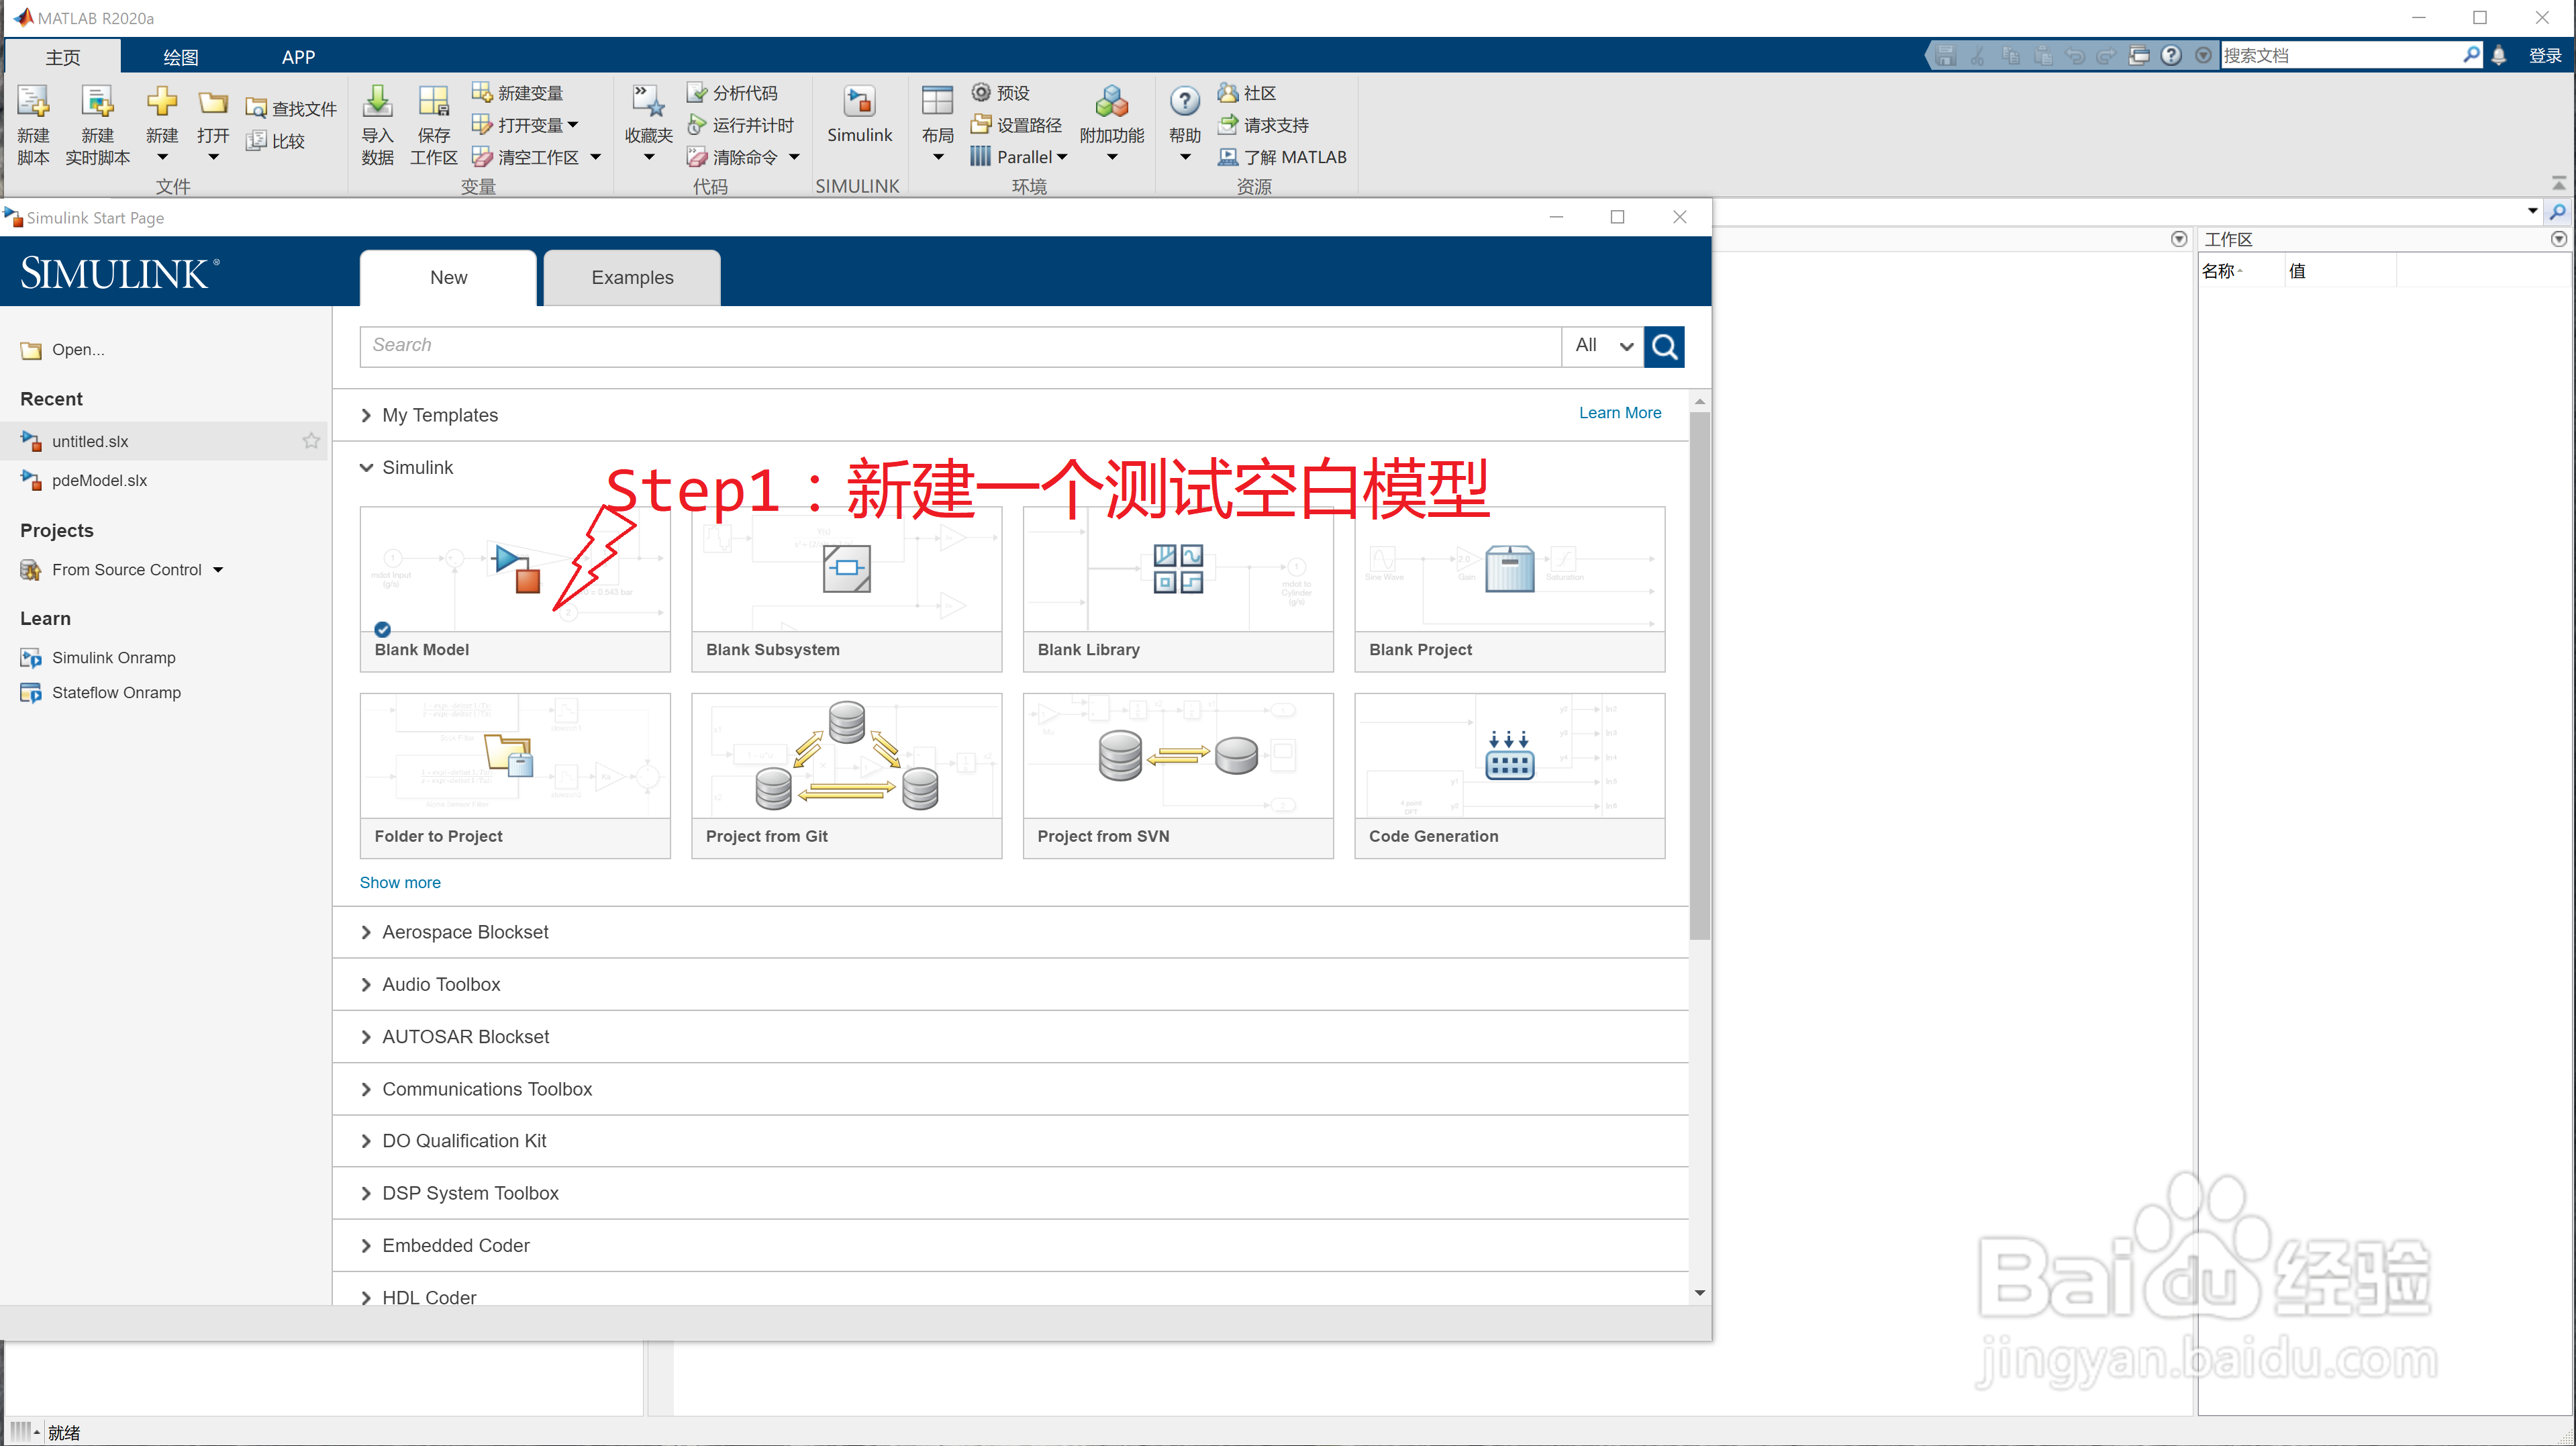Click New Variable (新建变量)
2576x1446 pixels.
(x=518, y=93)
